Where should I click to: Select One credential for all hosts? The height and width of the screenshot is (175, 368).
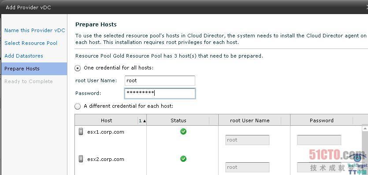[x=78, y=68]
